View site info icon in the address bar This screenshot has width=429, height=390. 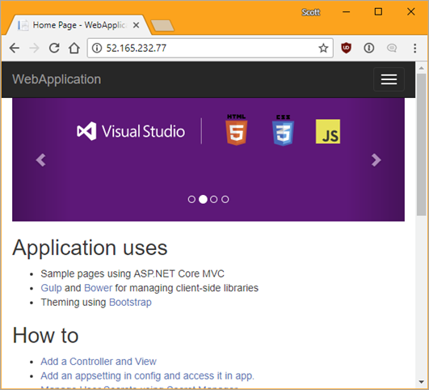(97, 48)
